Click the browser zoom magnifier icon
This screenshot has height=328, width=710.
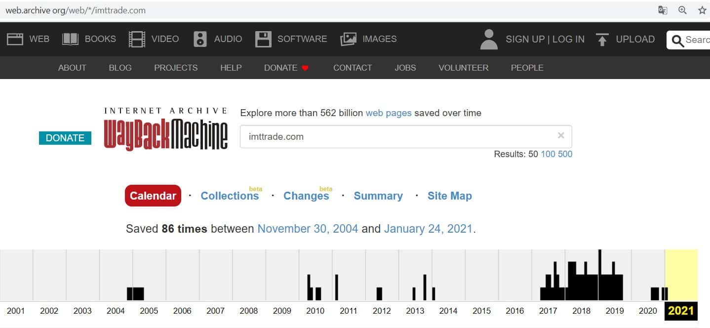(x=682, y=10)
